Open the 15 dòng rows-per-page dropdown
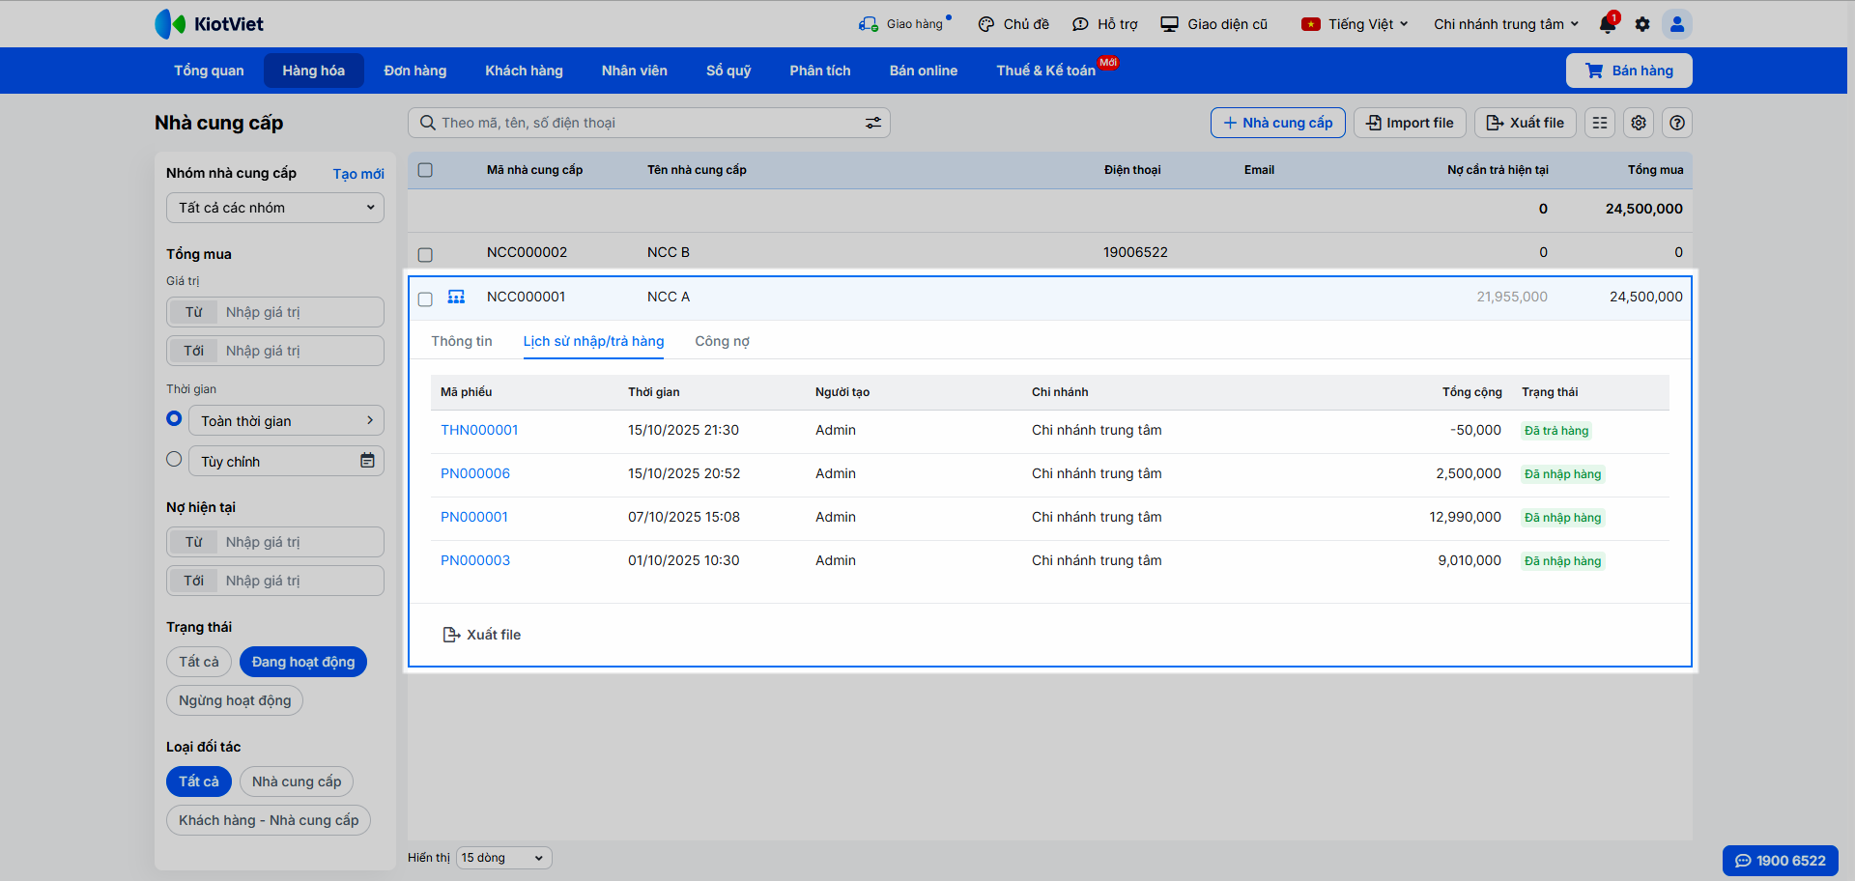 (503, 858)
